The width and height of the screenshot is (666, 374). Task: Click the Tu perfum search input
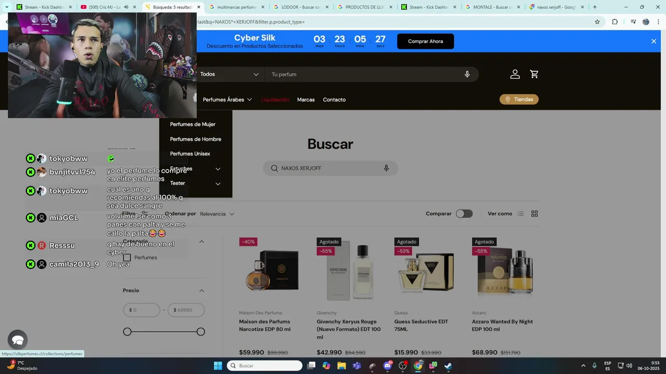coord(364,74)
